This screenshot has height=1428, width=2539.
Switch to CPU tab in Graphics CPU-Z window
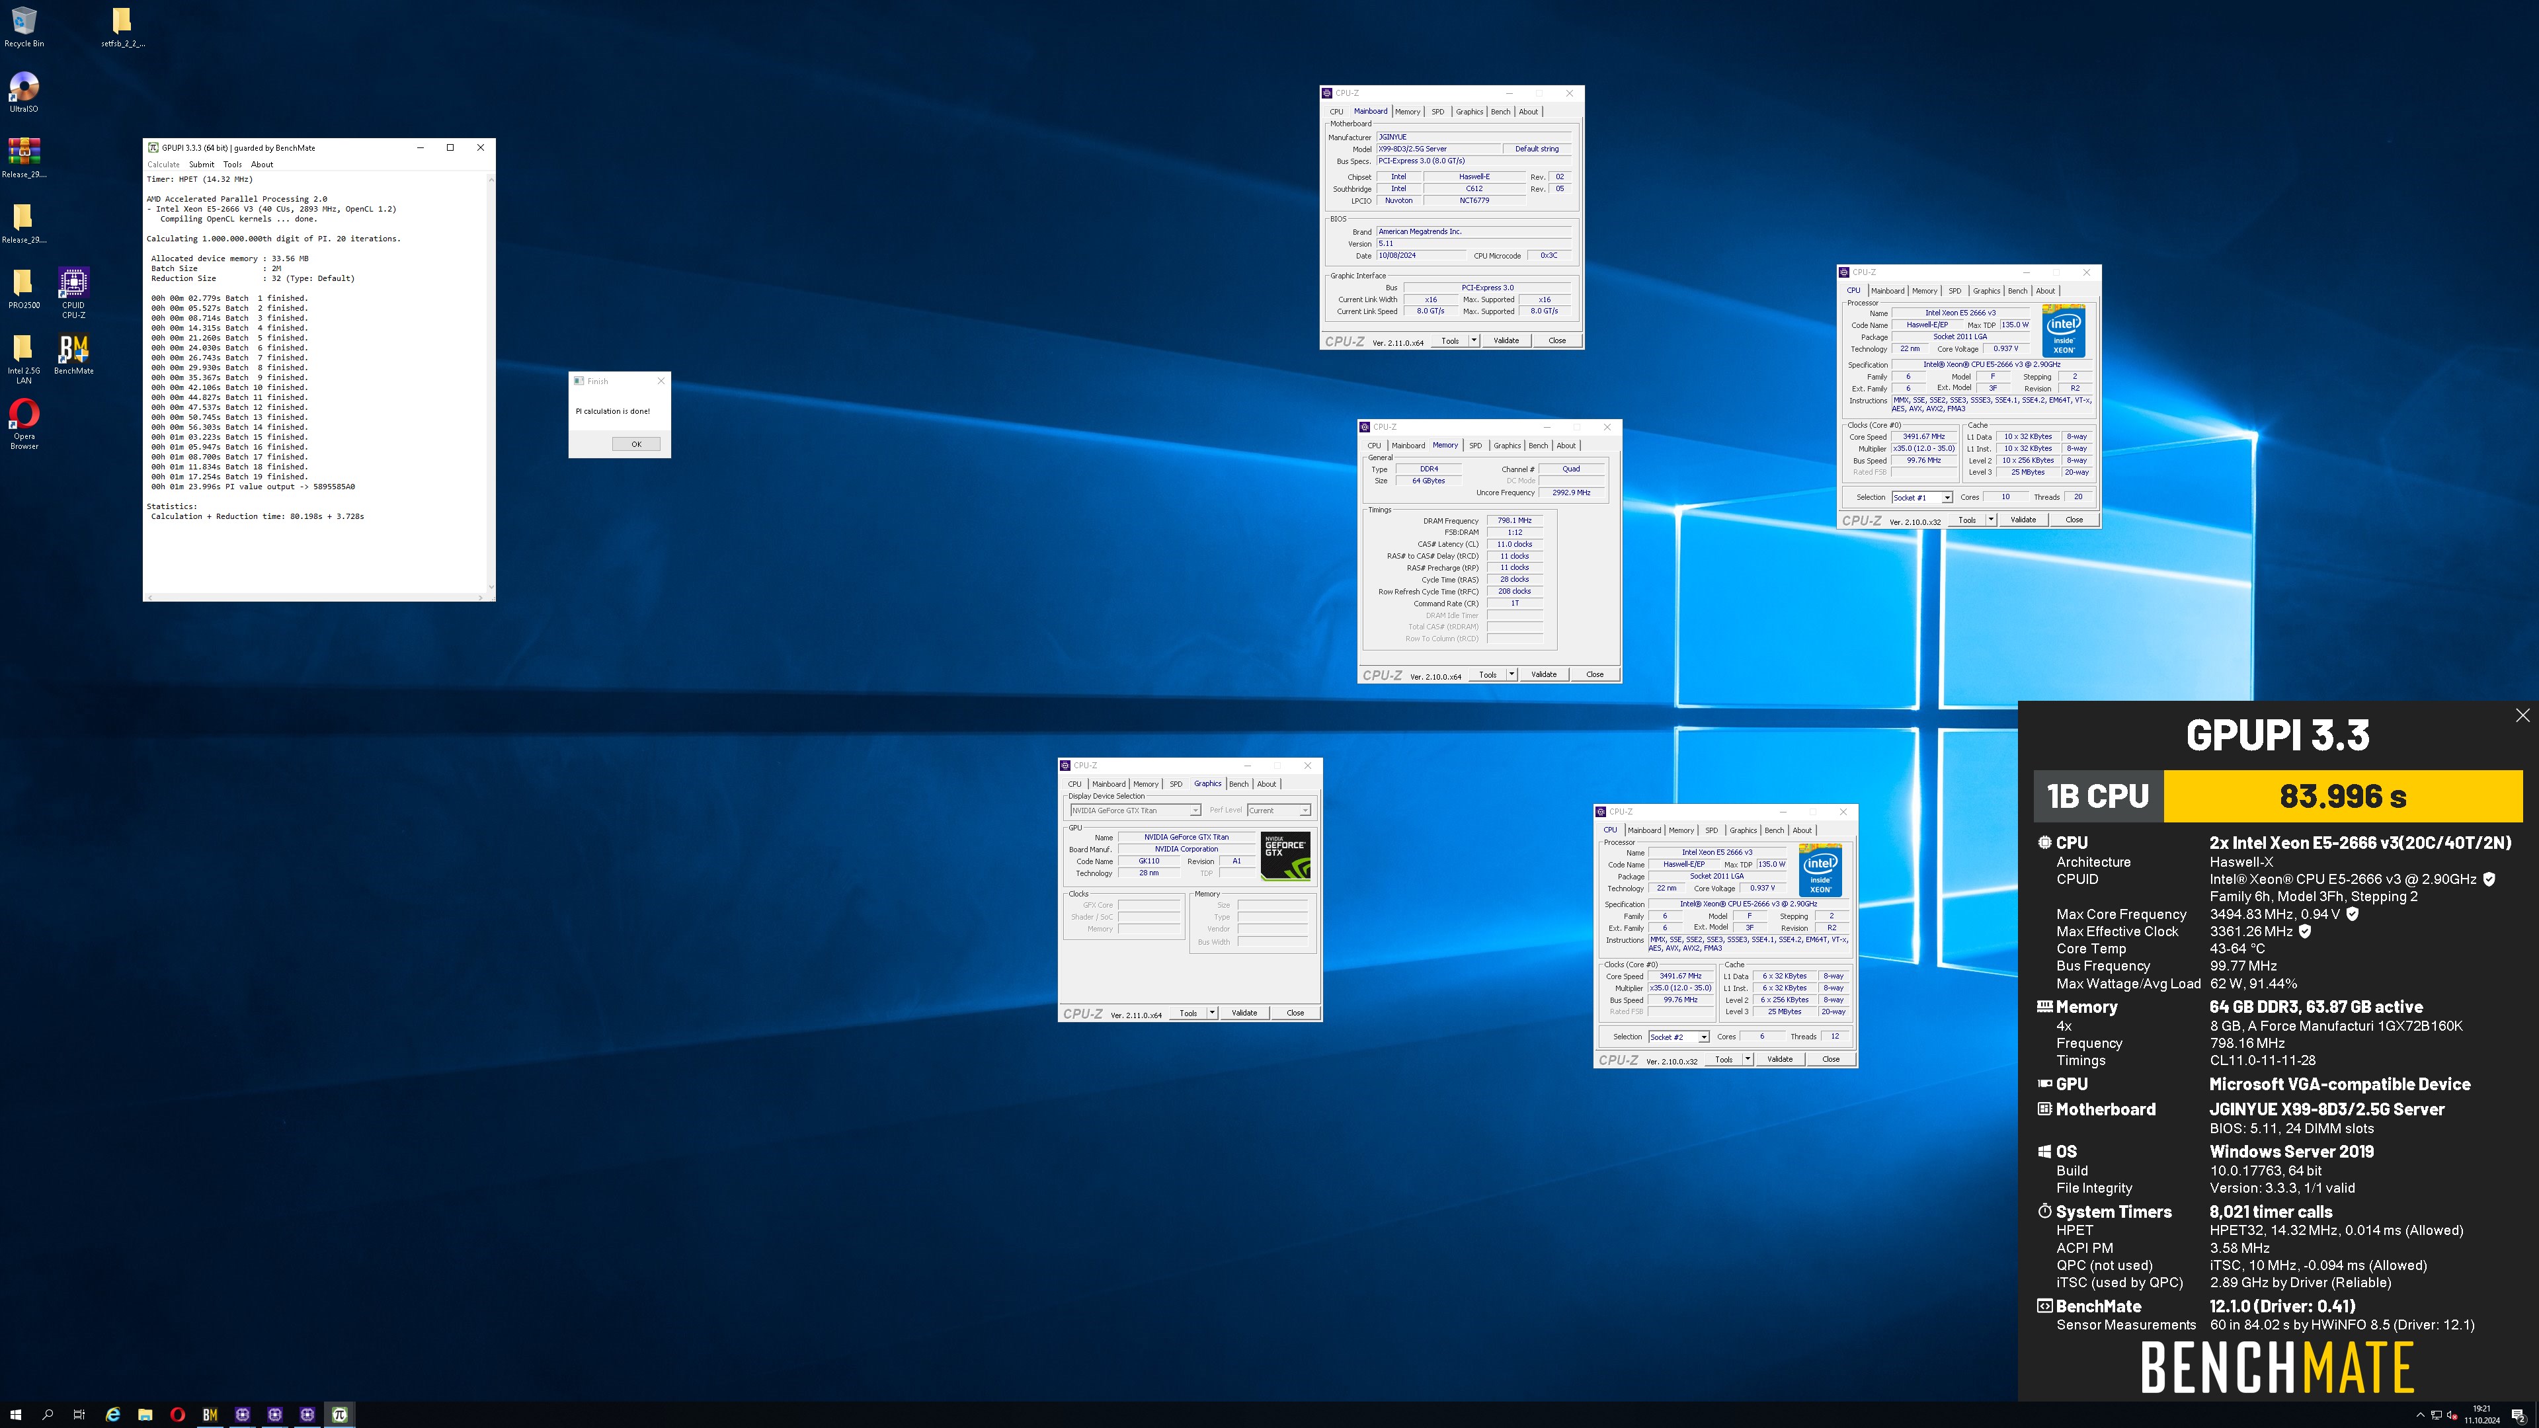click(x=1074, y=785)
